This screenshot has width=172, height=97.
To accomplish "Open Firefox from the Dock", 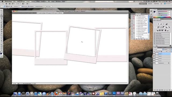I will [56, 93].
